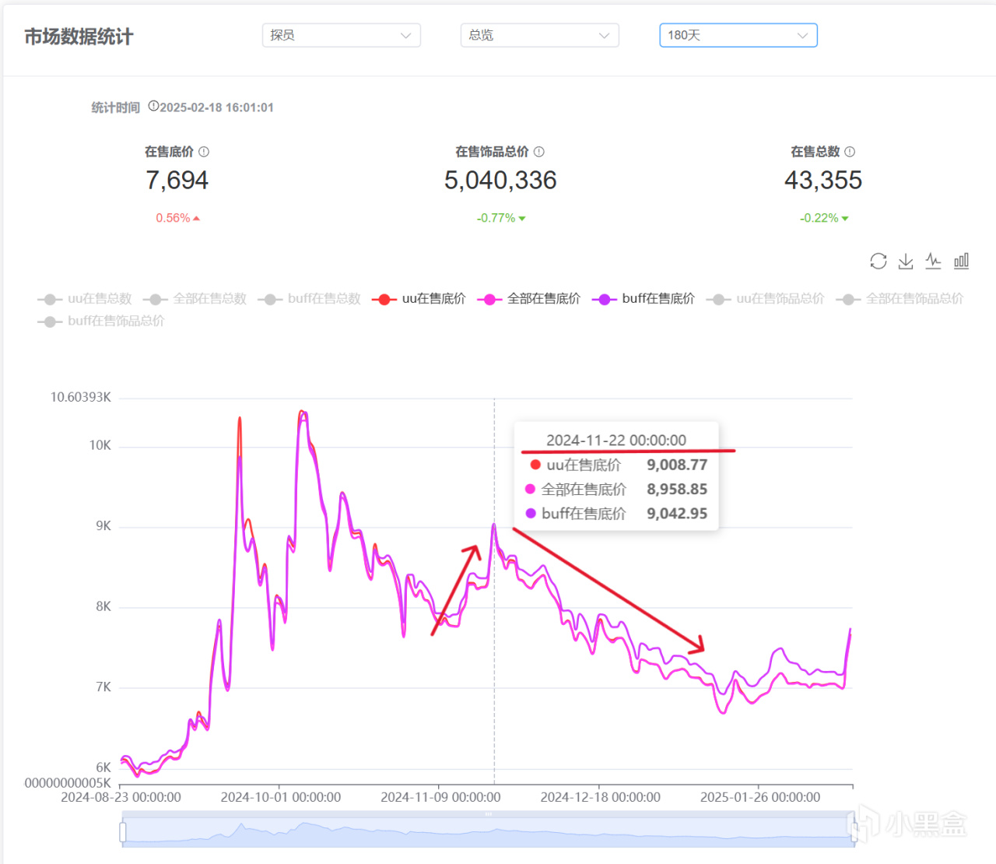Click x-axis label 2024-08-23 00:00:00
996x864 pixels.
121,797
